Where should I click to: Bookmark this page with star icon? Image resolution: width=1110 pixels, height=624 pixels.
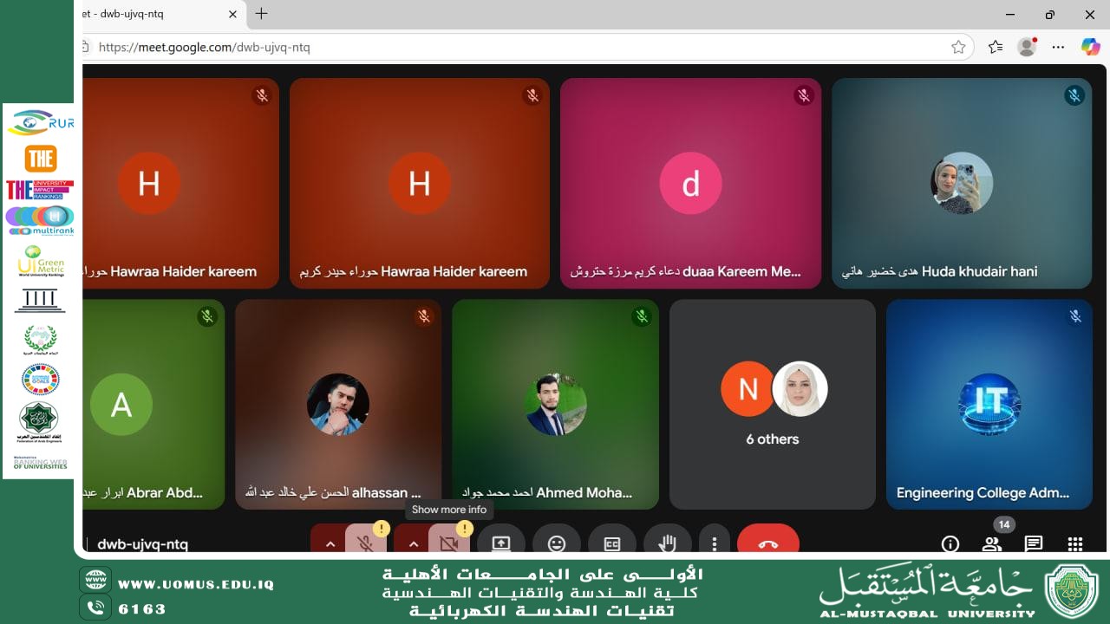click(x=958, y=48)
